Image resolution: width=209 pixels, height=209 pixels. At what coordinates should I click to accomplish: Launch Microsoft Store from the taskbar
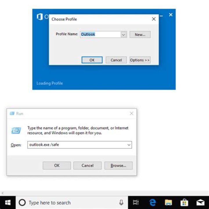pos(184,202)
